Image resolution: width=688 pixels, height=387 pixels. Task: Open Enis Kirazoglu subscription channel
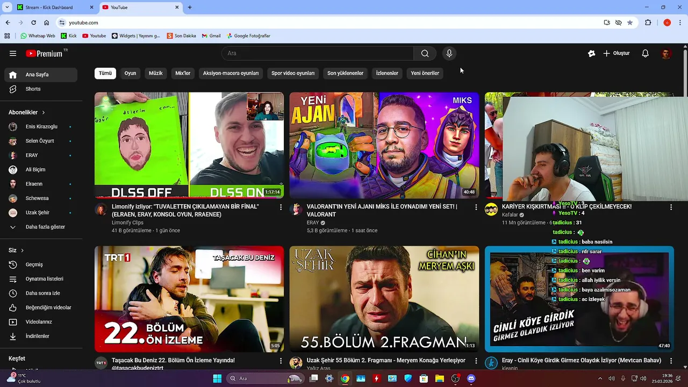tap(41, 127)
